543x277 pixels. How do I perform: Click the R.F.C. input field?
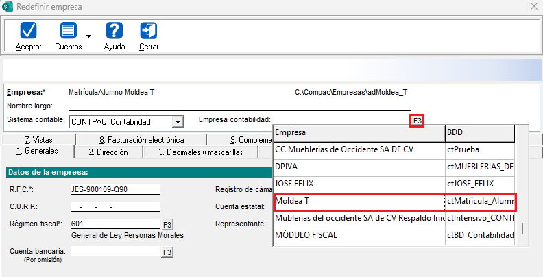click(115, 189)
